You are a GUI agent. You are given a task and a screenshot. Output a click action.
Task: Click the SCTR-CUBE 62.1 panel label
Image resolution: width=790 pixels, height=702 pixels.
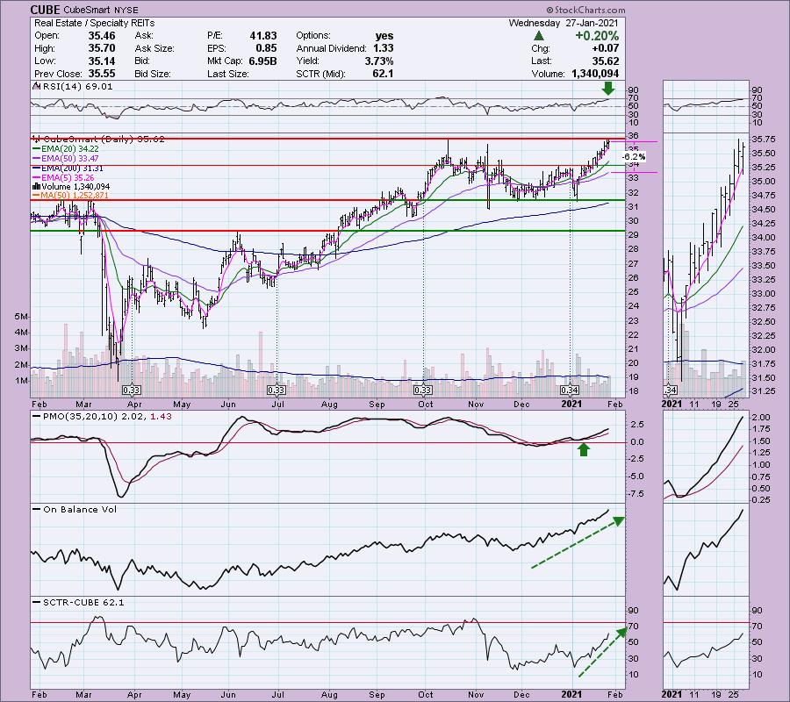[83, 602]
